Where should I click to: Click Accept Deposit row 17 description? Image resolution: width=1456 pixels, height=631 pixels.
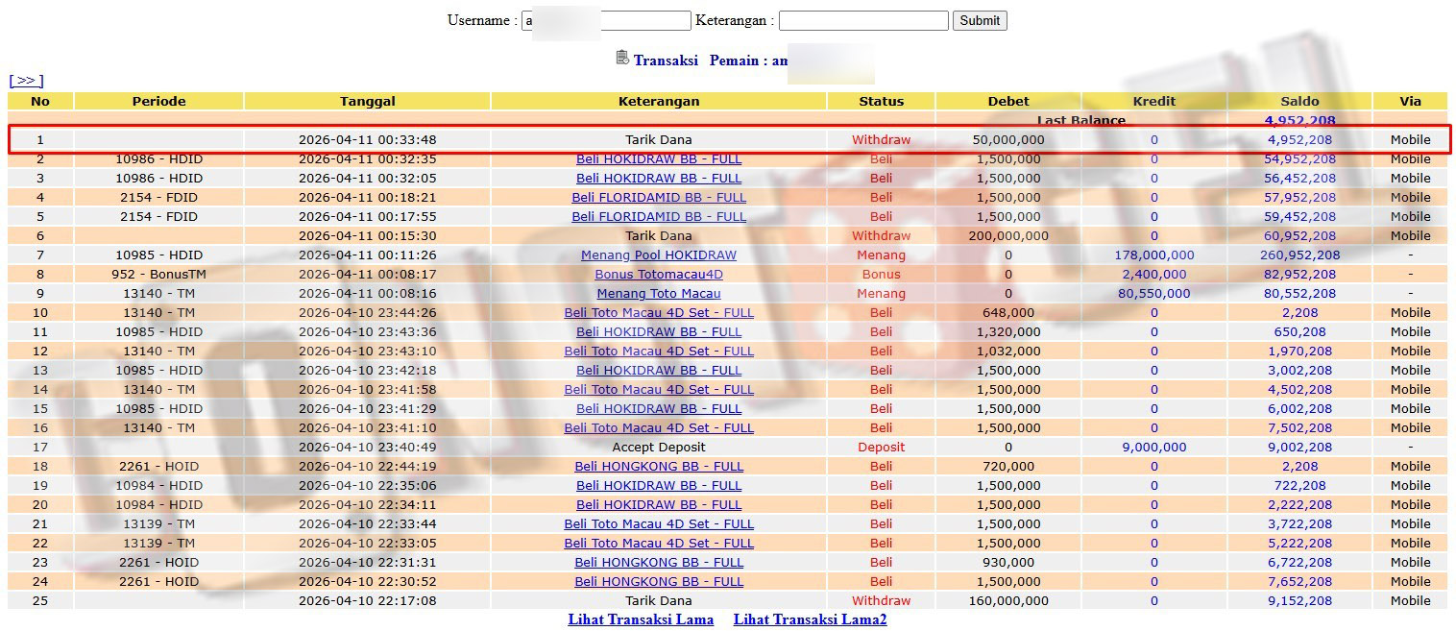coord(659,447)
